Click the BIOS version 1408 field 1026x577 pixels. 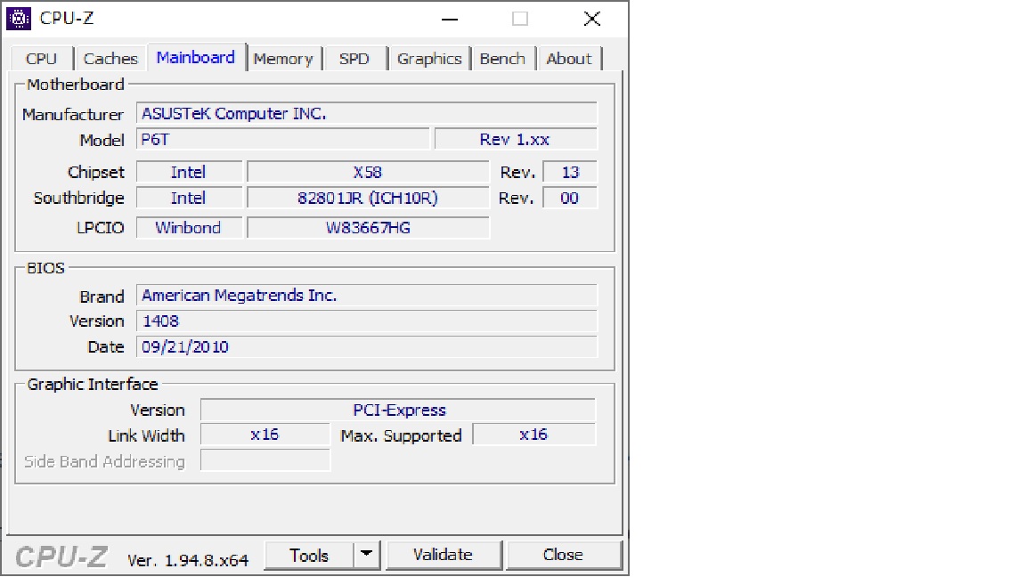coord(366,321)
